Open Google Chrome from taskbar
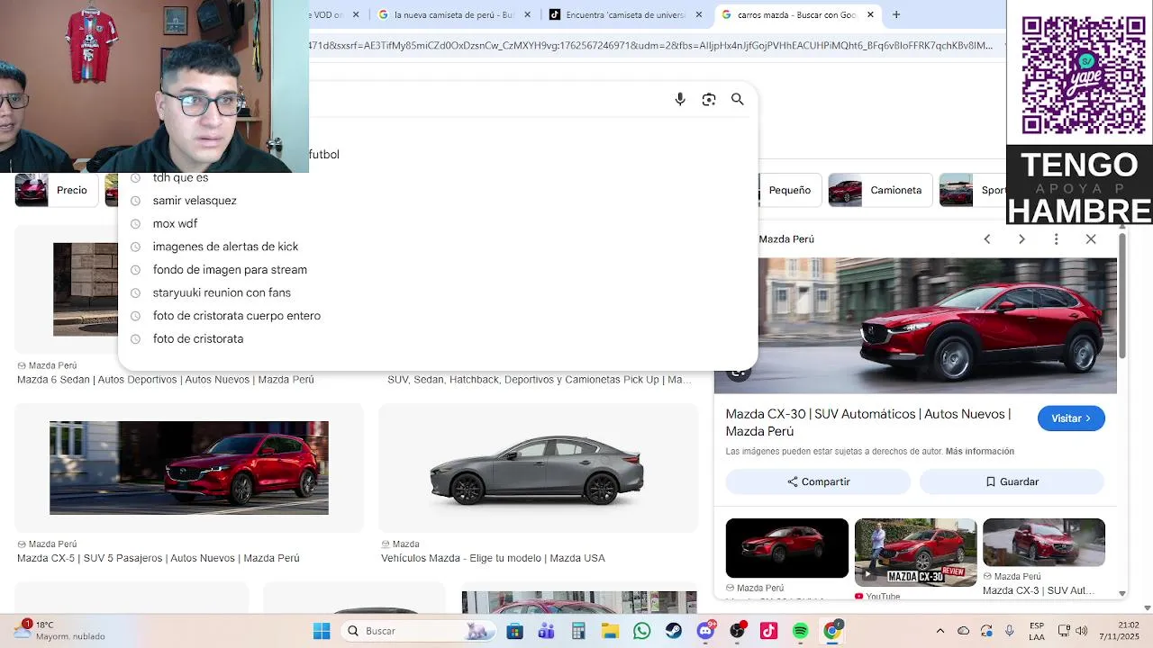Viewport: 1153px width, 648px height. pyautogui.click(x=831, y=631)
